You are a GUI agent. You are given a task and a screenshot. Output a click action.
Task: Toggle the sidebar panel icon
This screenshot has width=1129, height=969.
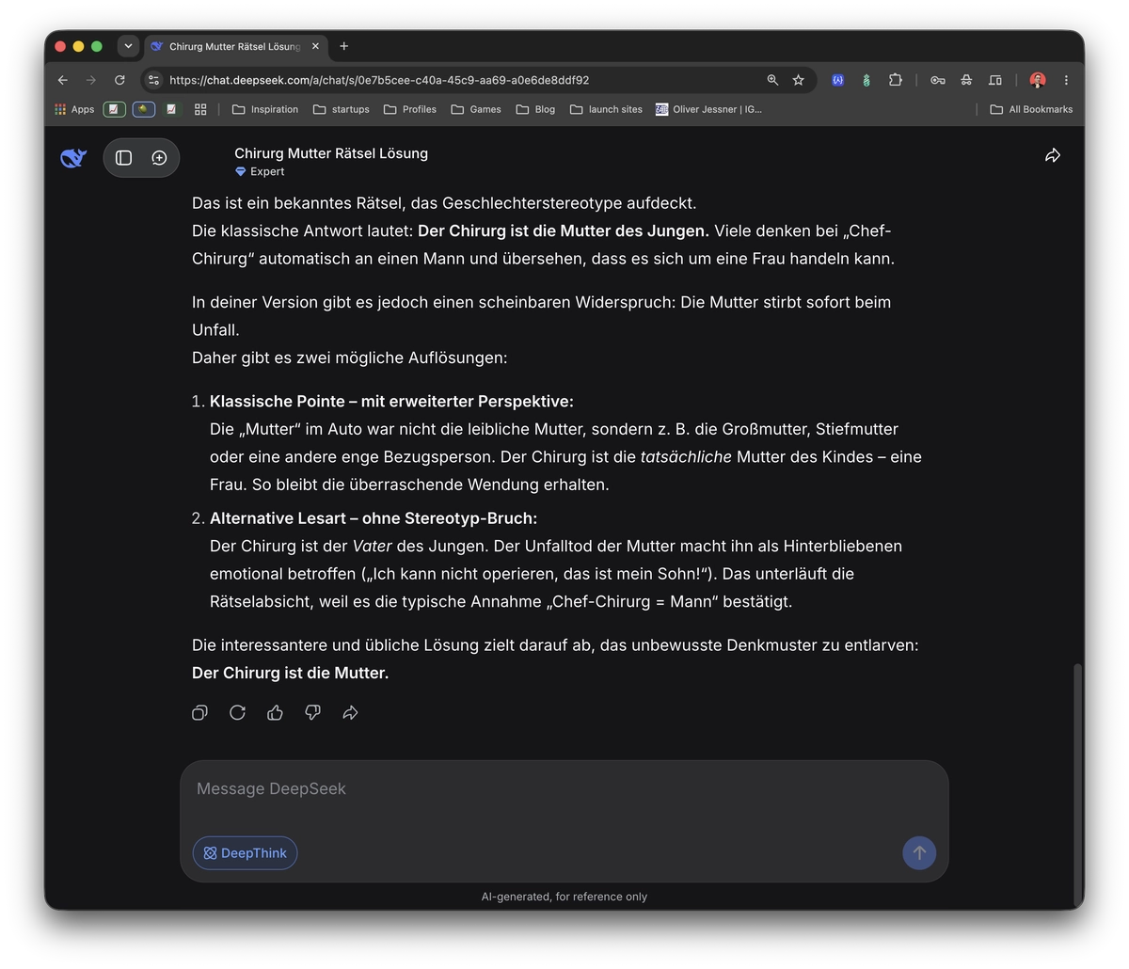click(123, 158)
